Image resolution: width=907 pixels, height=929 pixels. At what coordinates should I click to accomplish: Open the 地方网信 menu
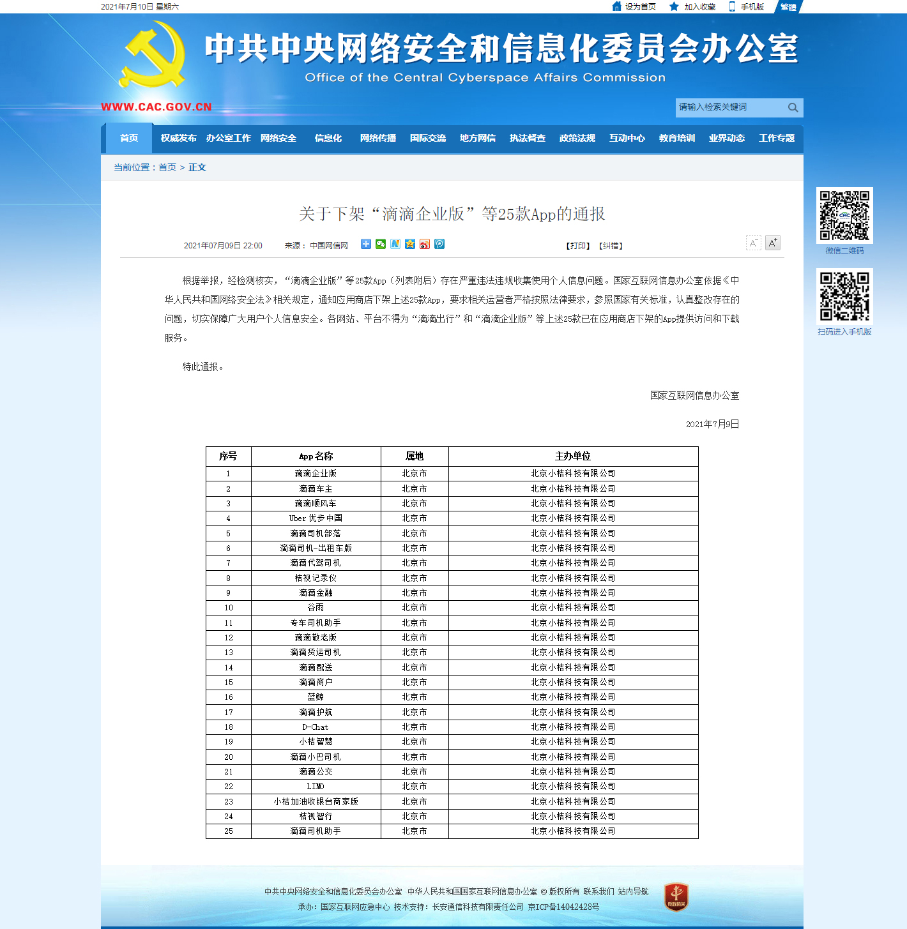[x=478, y=138]
